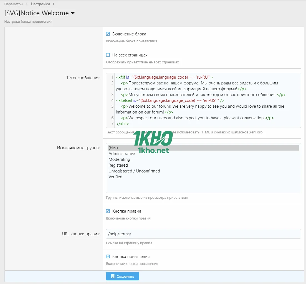
Task: Choose "Moderating" group in list
Action: (x=119, y=159)
